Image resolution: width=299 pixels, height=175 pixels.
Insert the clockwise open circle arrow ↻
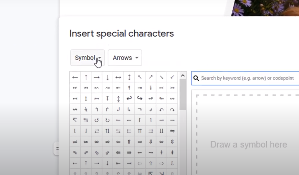pos(107,120)
